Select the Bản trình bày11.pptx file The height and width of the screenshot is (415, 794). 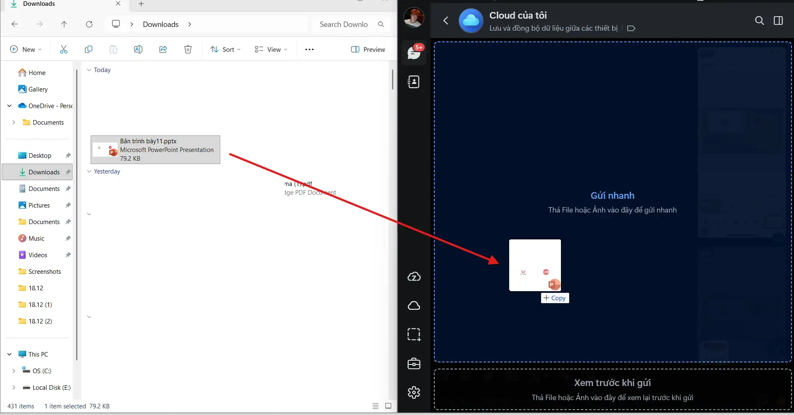[155, 150]
